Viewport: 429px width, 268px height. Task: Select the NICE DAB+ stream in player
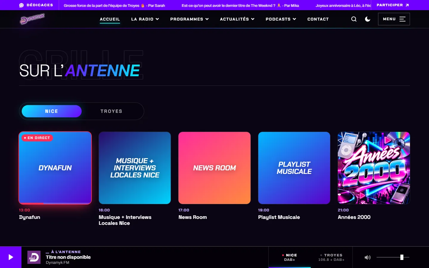pyautogui.click(x=290, y=257)
